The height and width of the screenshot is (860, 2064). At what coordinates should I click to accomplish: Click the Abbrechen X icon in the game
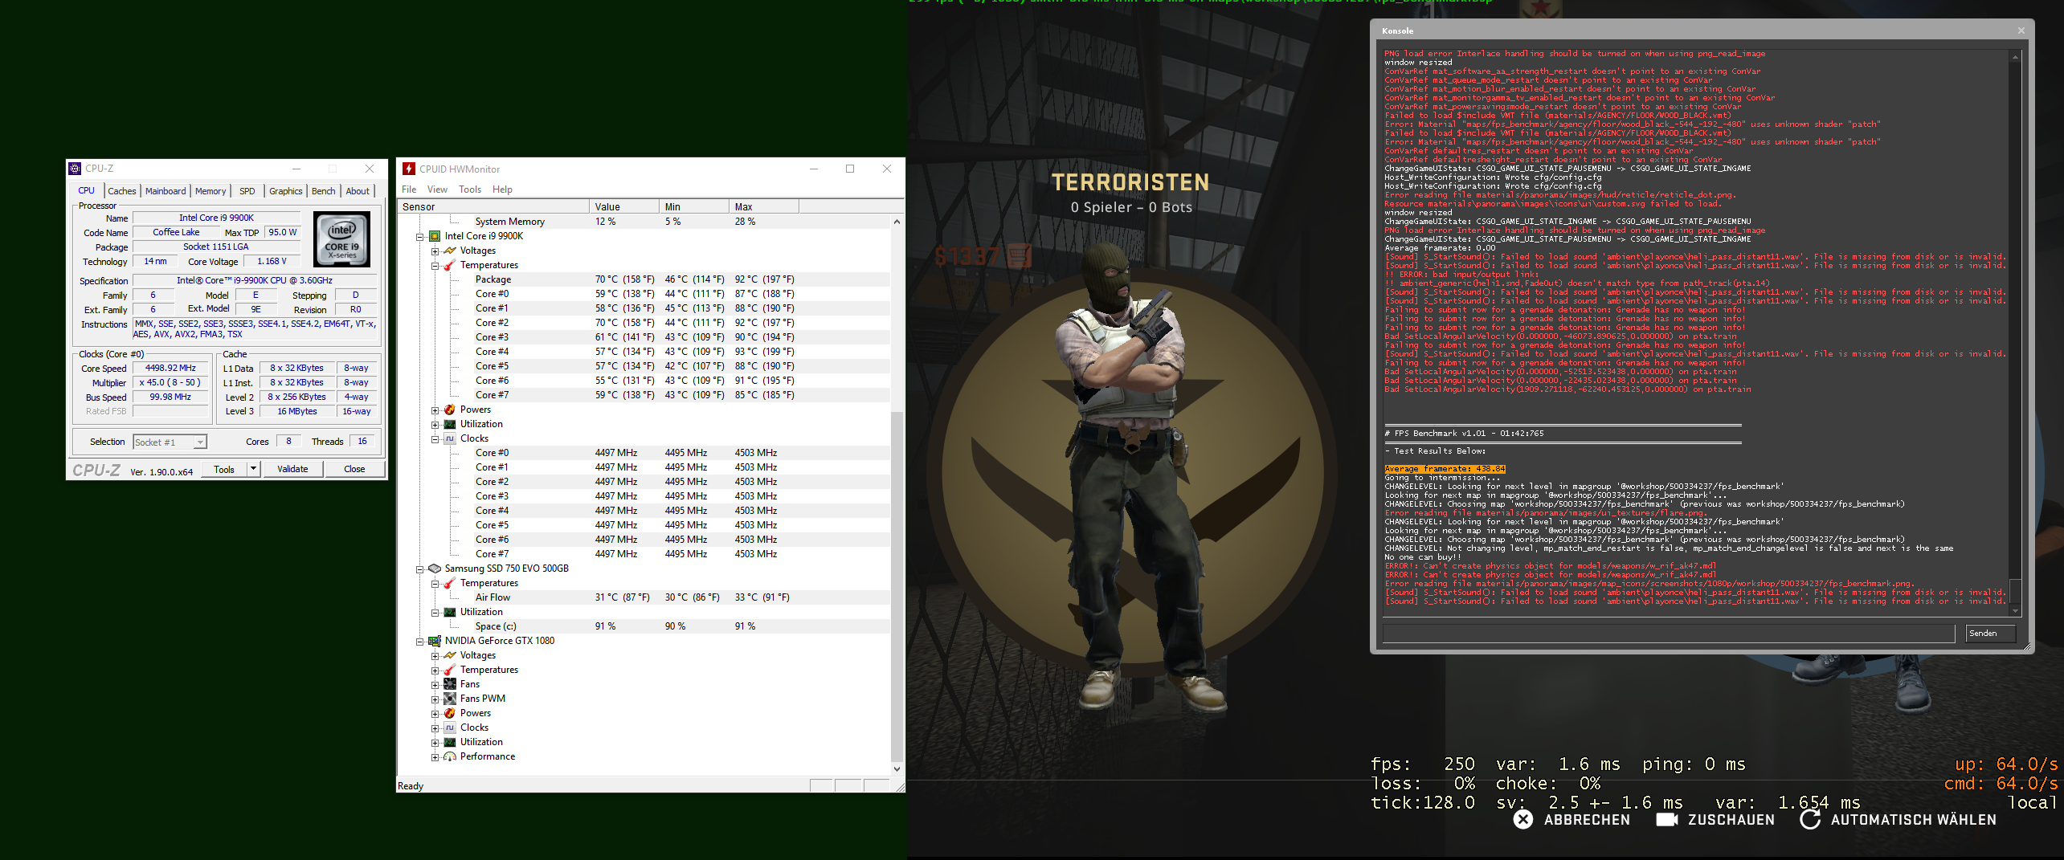click(1523, 819)
